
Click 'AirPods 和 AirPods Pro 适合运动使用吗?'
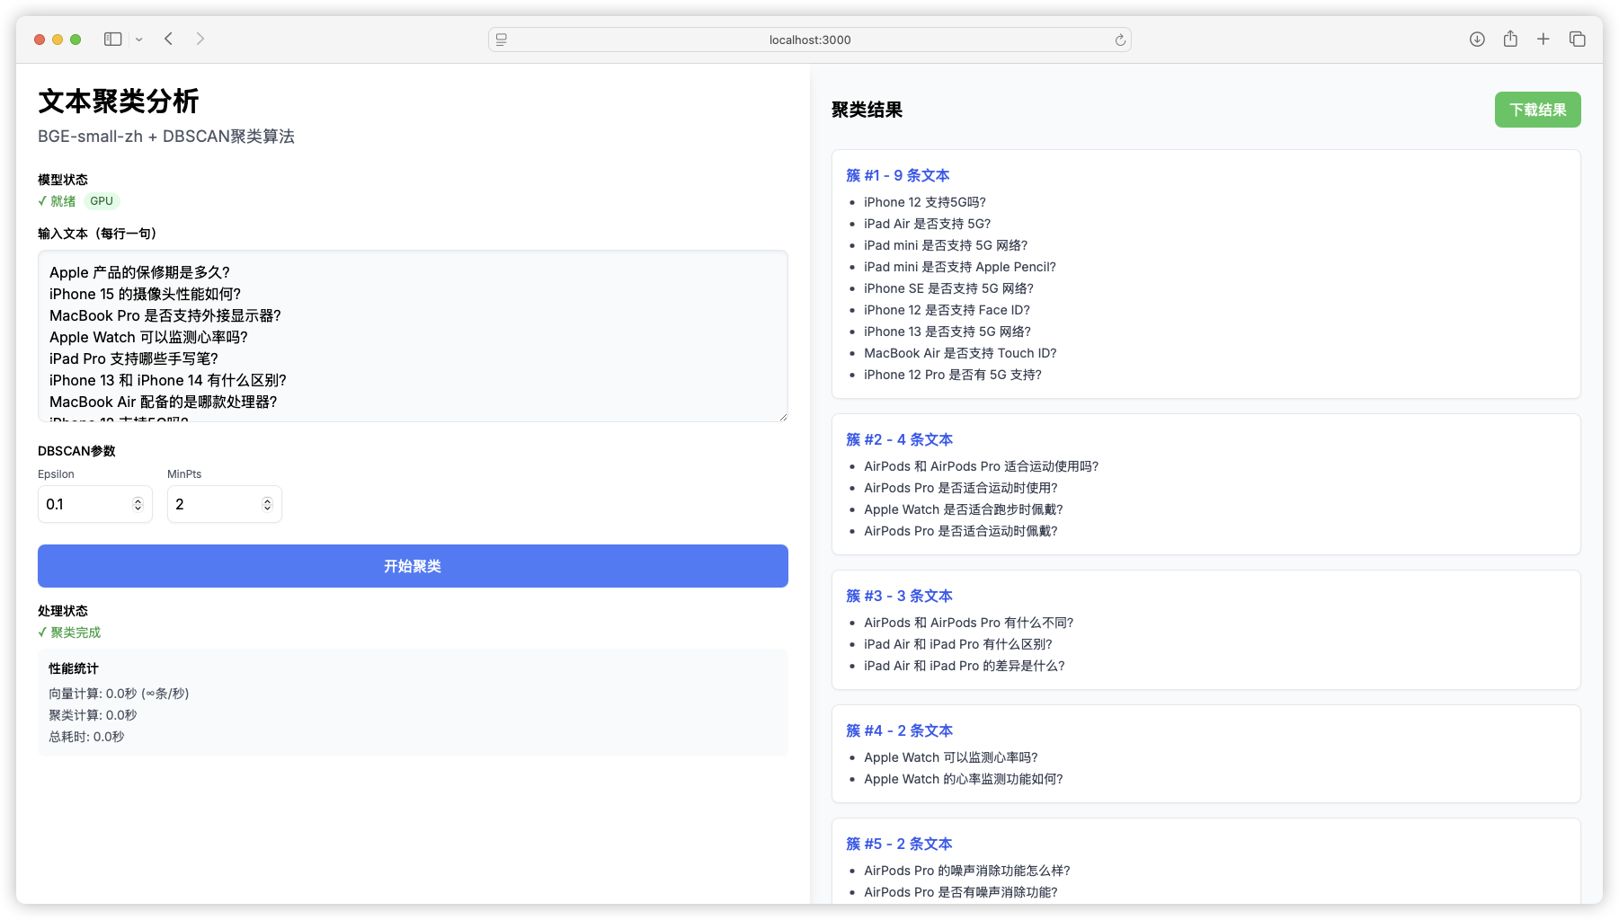[981, 466]
